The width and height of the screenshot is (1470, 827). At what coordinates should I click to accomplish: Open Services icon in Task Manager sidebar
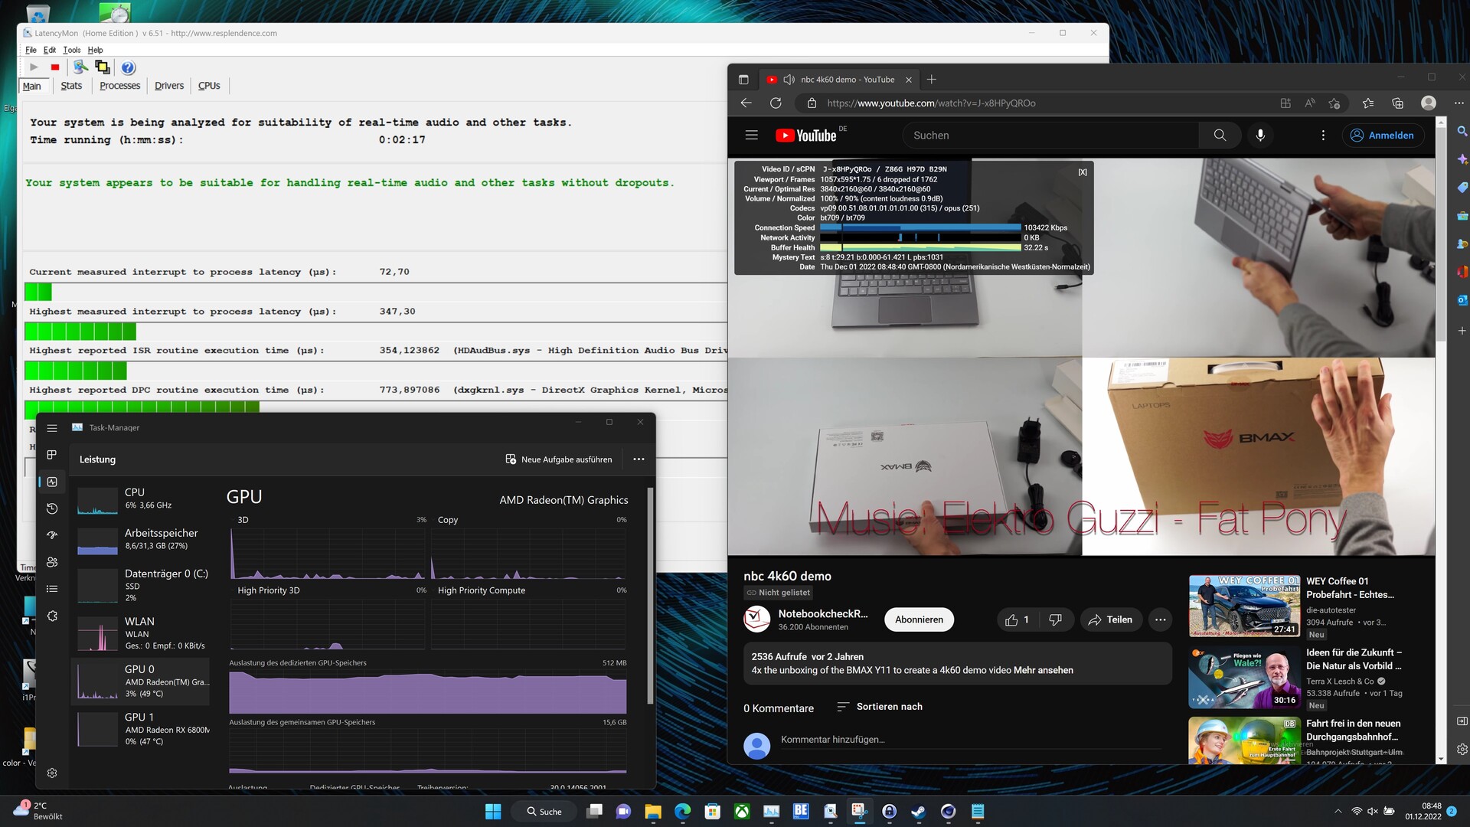click(52, 616)
